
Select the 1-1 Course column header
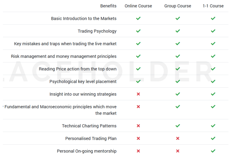[x=213, y=6]
